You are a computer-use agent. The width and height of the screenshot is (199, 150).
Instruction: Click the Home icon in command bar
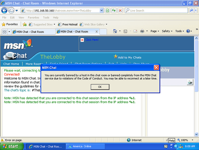coord(115,31)
